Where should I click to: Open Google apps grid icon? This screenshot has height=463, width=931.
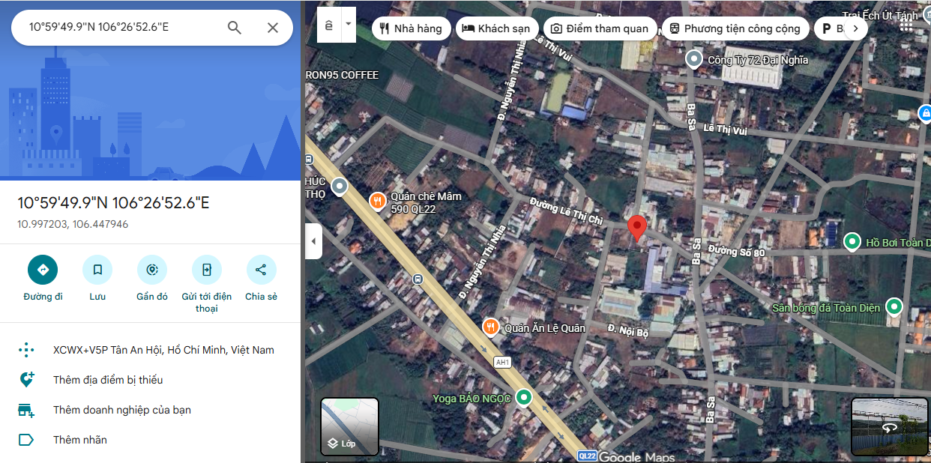point(906,25)
